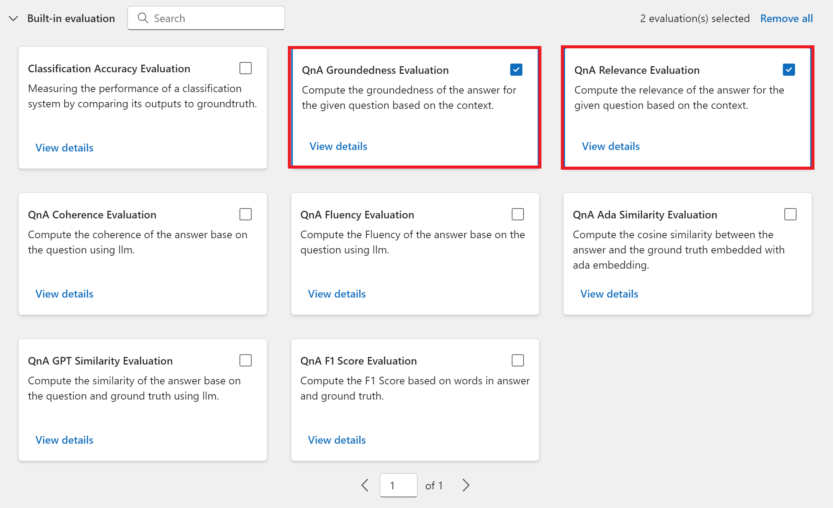Tick QnA Ada Similarity Evaluation checkbox
Viewport: 835px width, 508px height.
(x=790, y=214)
